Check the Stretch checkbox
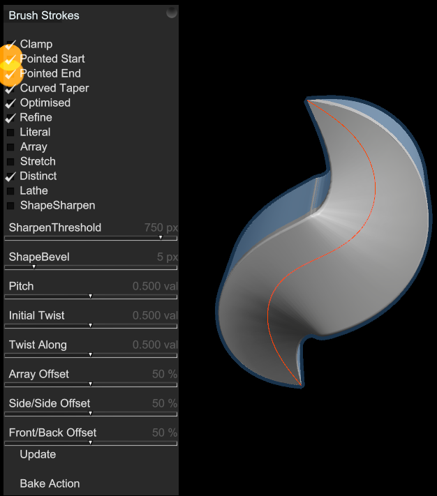437x496 pixels. (10, 162)
